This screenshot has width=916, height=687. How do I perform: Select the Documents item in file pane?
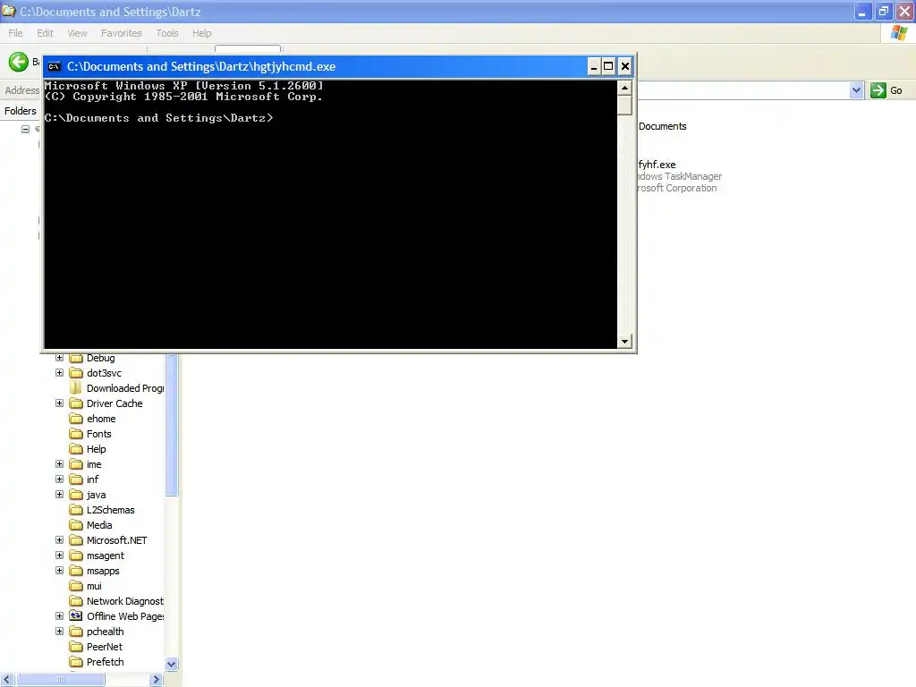coord(663,126)
